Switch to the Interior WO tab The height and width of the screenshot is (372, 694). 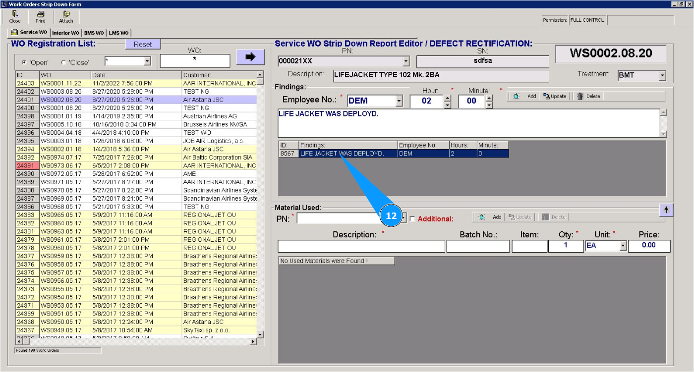(x=65, y=33)
